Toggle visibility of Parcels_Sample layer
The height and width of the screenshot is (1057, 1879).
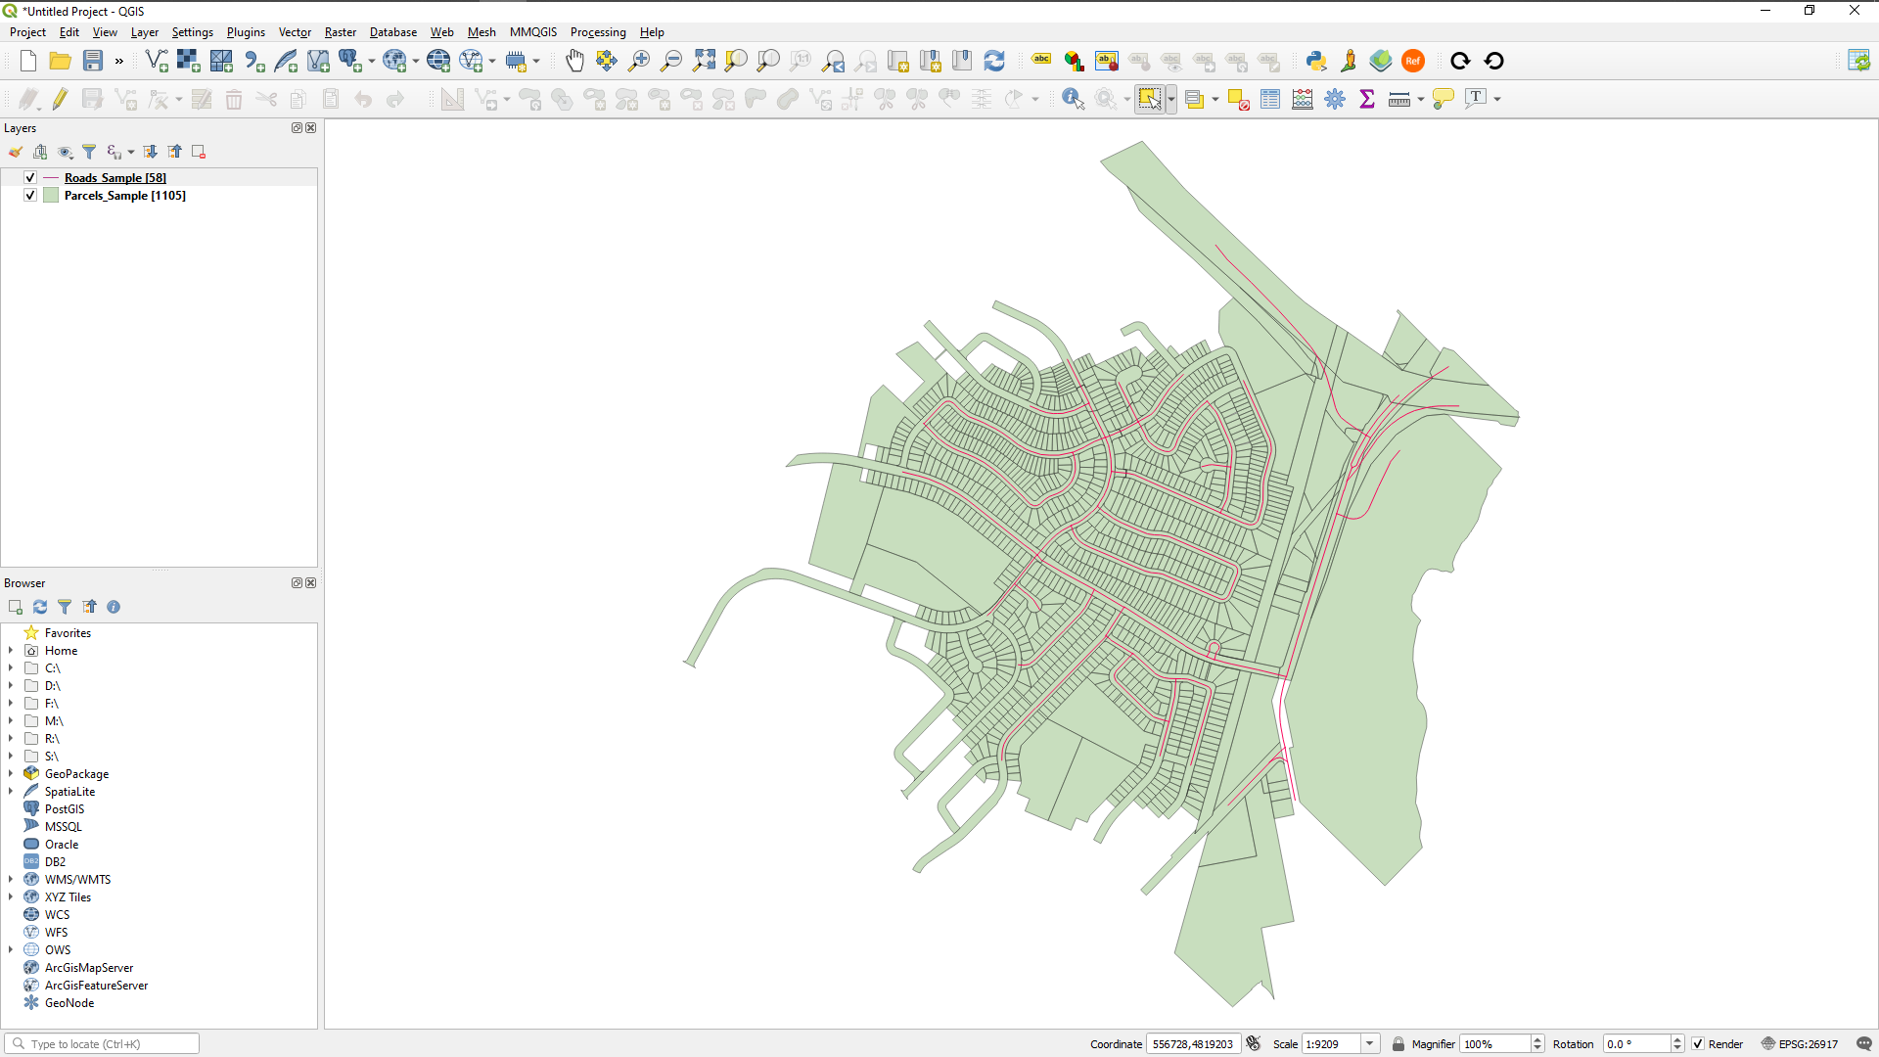pos(30,195)
